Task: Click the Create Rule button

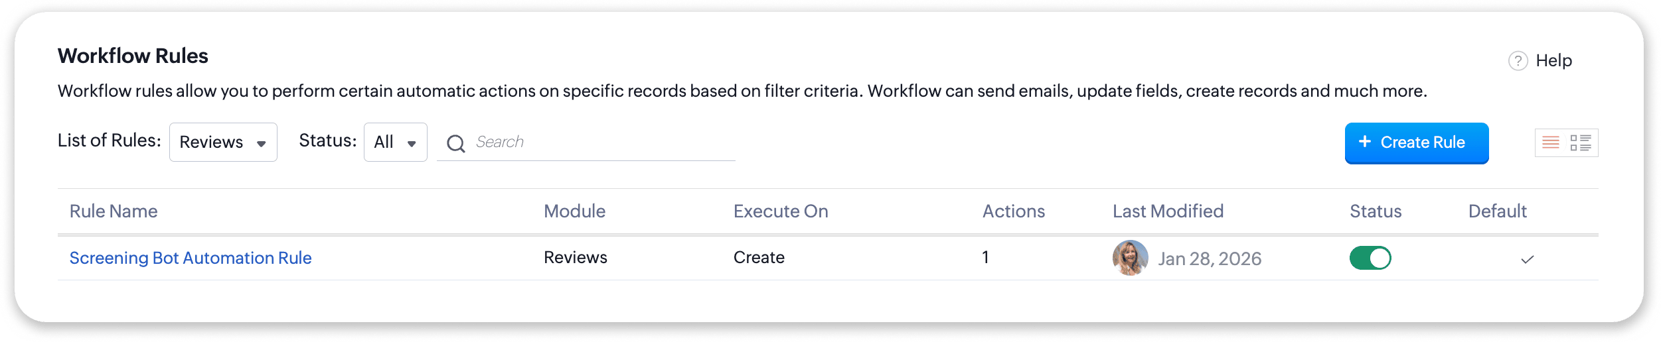Action: click(x=1416, y=142)
